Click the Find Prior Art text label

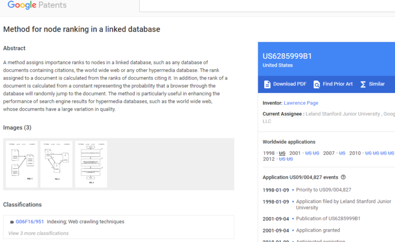pos(338,84)
